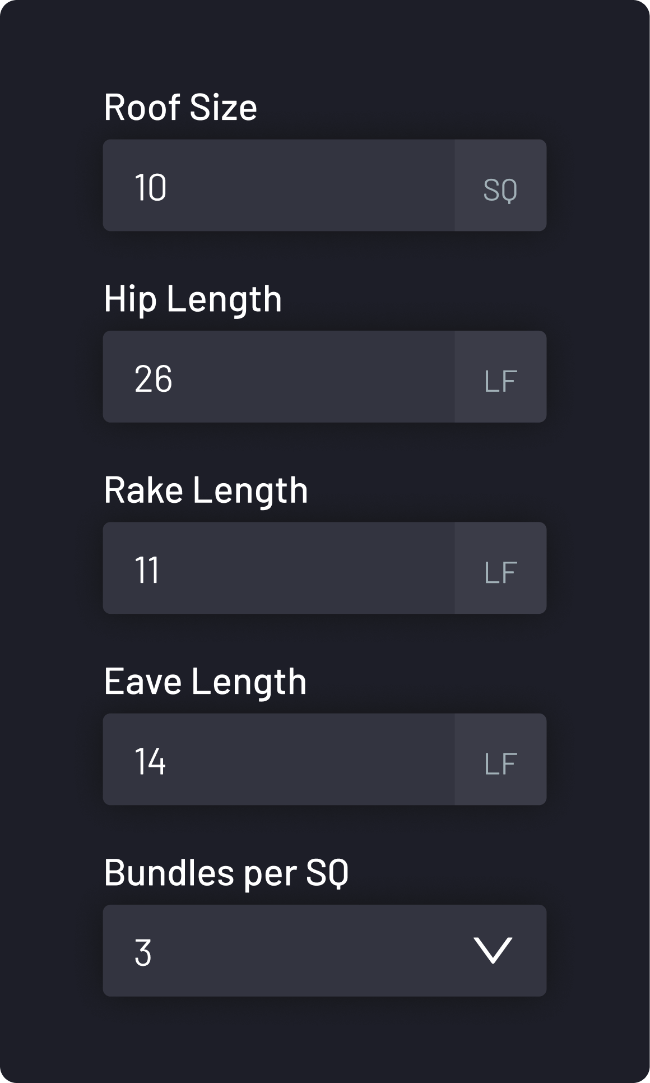This screenshot has width=650, height=1083.
Task: Click the Eave Length label
Action: (205, 681)
